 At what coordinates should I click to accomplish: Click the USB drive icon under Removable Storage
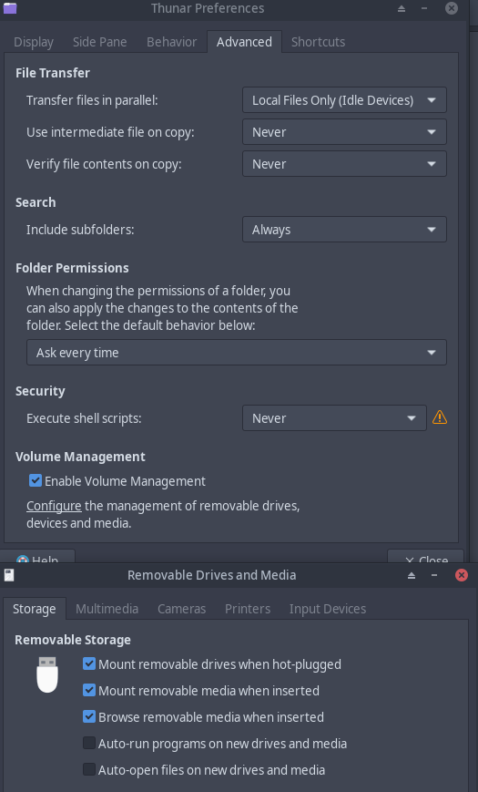pyautogui.click(x=47, y=674)
